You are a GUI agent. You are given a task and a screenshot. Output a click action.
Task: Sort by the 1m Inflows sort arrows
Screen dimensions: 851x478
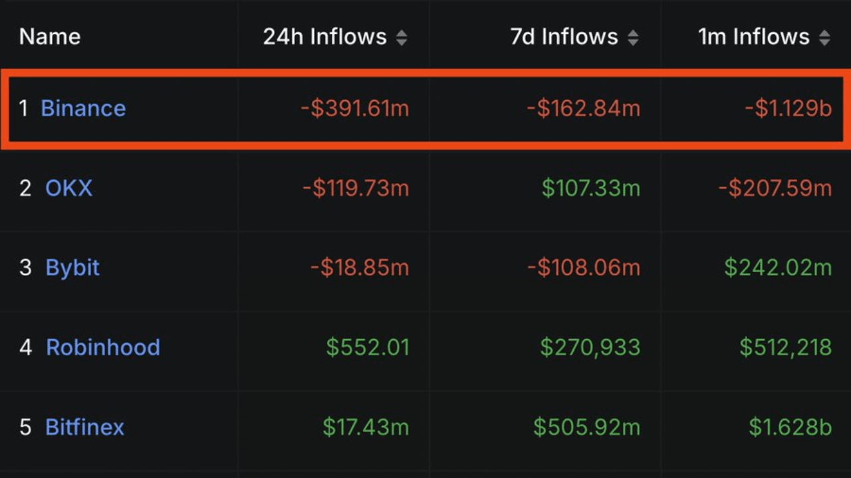[824, 37]
